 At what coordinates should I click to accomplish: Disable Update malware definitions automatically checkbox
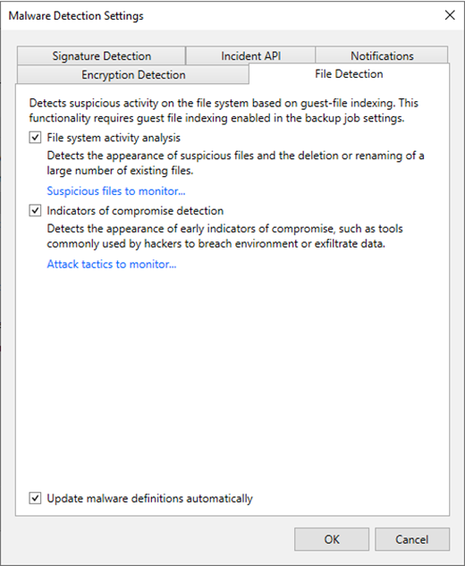35,498
